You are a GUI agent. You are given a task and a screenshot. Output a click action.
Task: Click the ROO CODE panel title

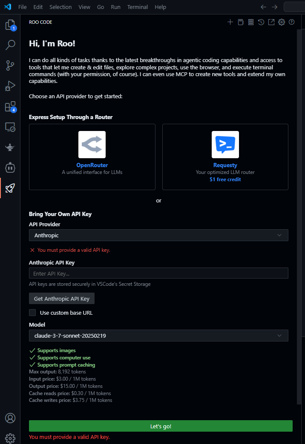pyautogui.click(x=40, y=22)
